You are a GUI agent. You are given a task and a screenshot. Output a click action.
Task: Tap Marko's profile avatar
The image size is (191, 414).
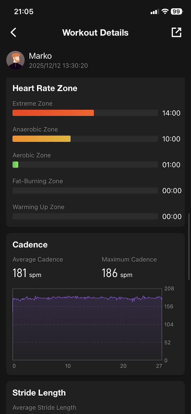pyautogui.click(x=15, y=60)
